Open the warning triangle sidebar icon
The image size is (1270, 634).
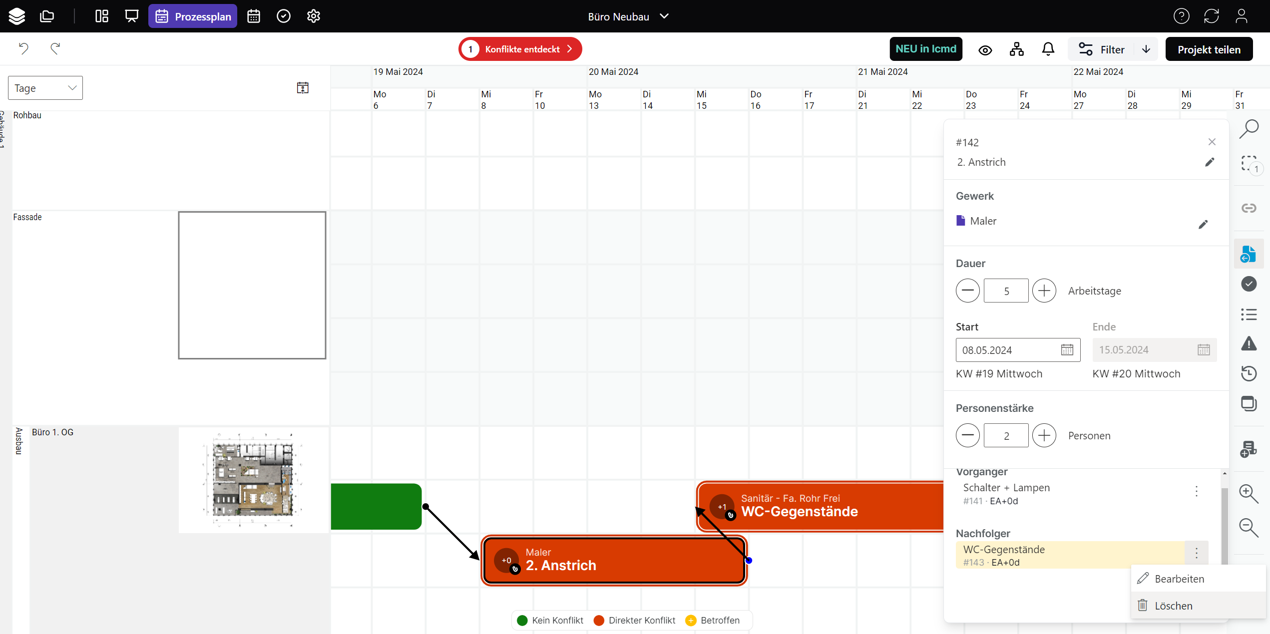(x=1249, y=343)
